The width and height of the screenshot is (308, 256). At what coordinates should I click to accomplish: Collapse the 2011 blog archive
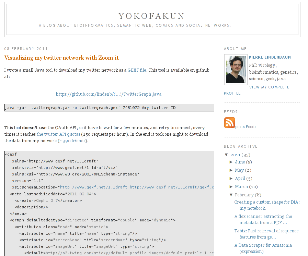pyautogui.click(x=226, y=155)
